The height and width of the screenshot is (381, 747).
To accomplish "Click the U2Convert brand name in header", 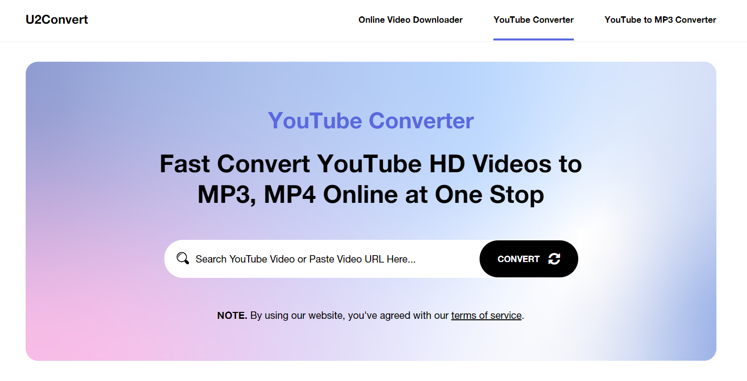I will click(x=56, y=19).
